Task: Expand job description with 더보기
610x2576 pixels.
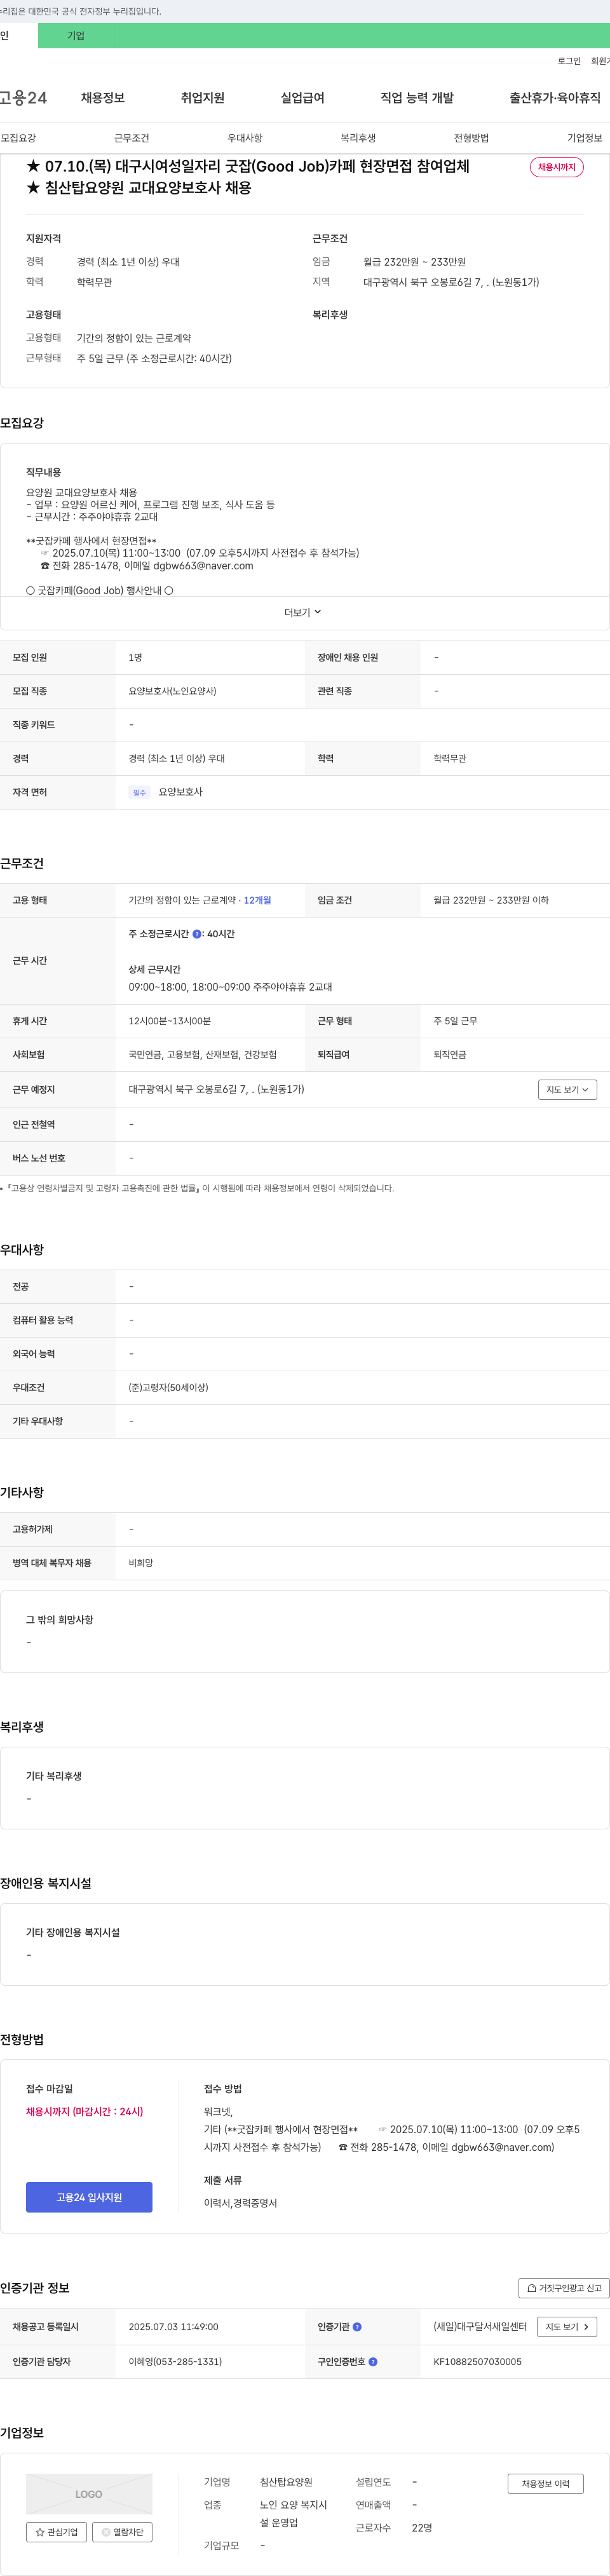Action: (303, 612)
